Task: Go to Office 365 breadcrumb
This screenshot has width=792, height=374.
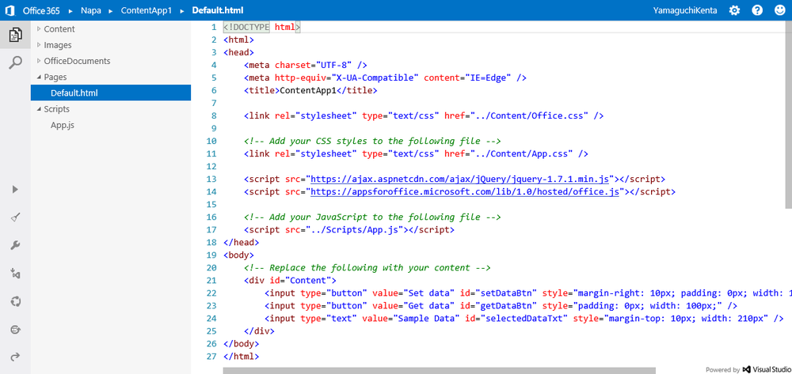Action: click(41, 10)
